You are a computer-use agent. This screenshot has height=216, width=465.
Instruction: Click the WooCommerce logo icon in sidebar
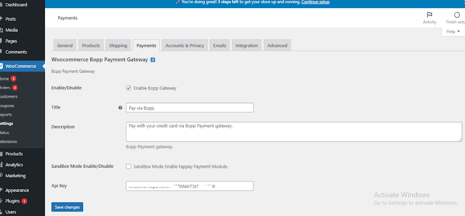tap(1, 66)
